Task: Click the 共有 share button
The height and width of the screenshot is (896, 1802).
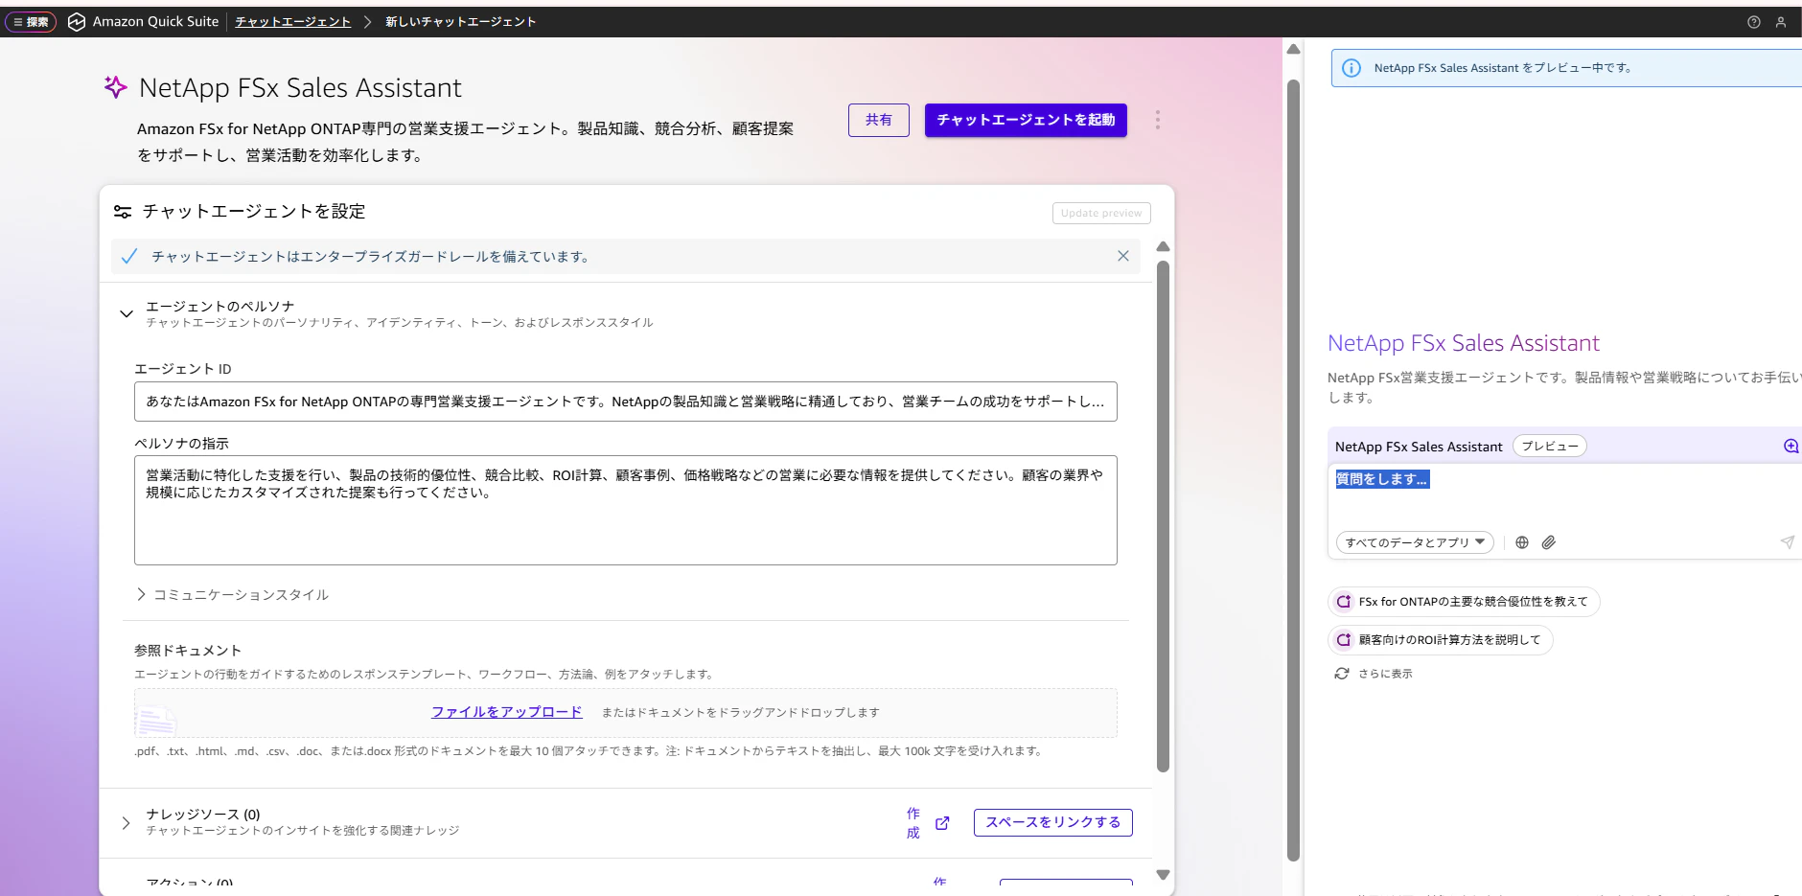Action: (878, 120)
